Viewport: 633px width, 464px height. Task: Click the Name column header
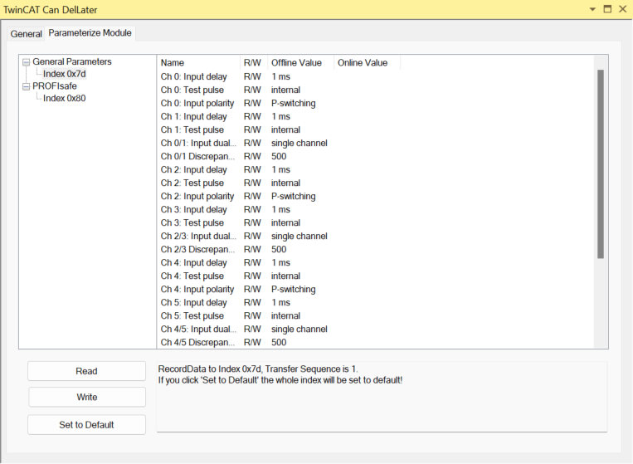[x=198, y=62]
